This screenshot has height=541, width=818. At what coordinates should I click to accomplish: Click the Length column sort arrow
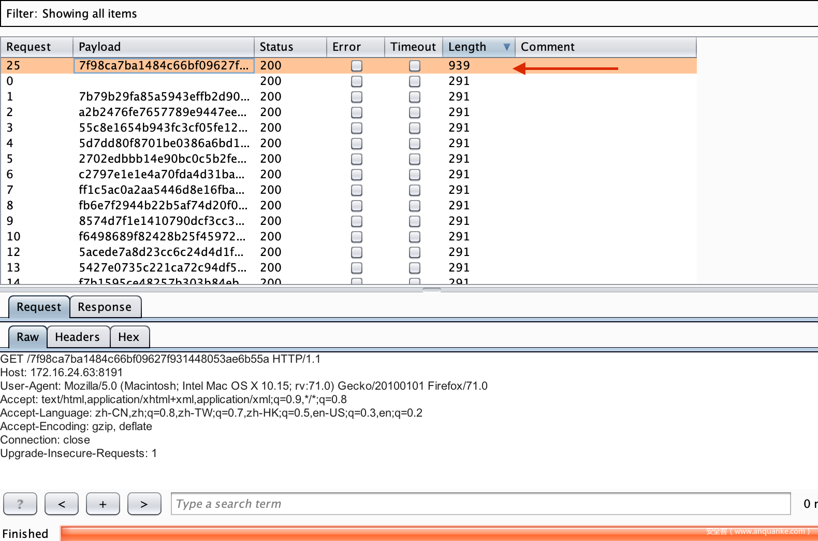(x=507, y=47)
